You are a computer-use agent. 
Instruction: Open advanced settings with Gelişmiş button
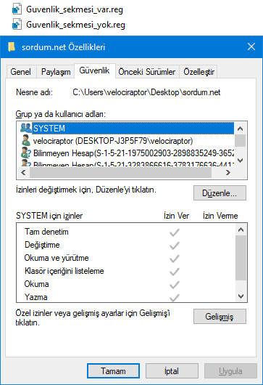pos(220,317)
